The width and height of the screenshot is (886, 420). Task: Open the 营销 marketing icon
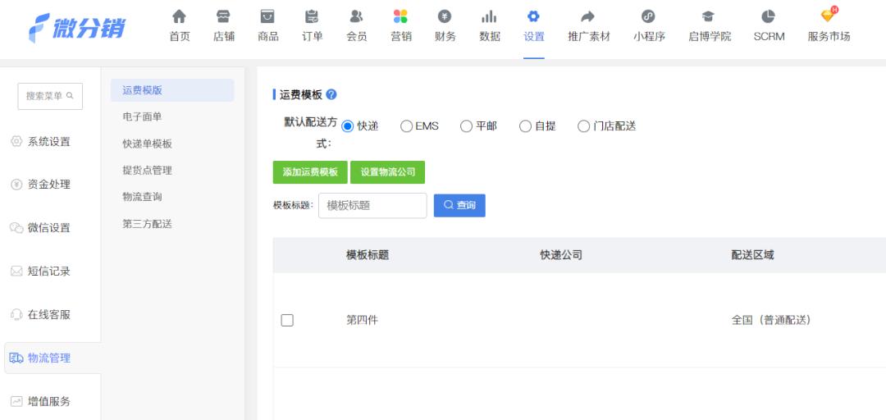pyautogui.click(x=400, y=16)
